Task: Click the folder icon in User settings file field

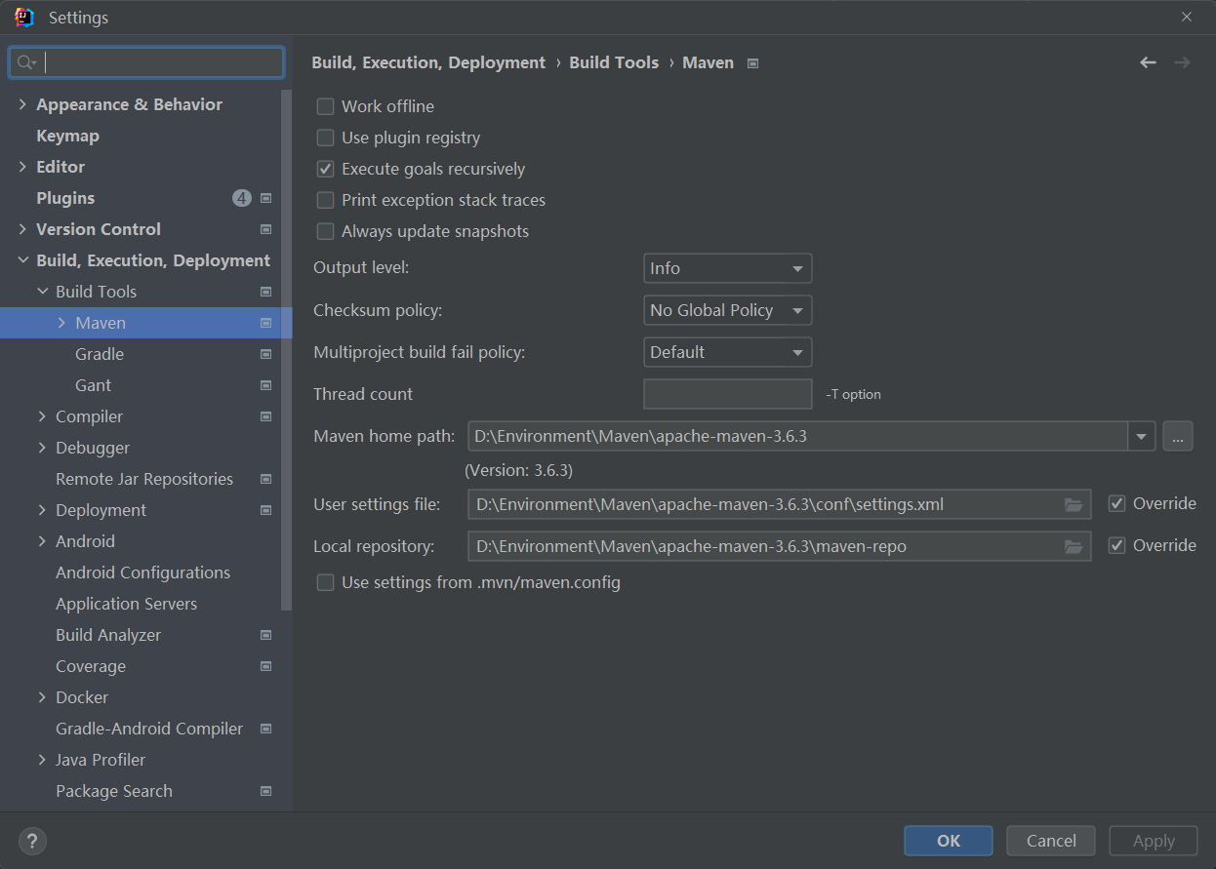Action: pyautogui.click(x=1074, y=504)
